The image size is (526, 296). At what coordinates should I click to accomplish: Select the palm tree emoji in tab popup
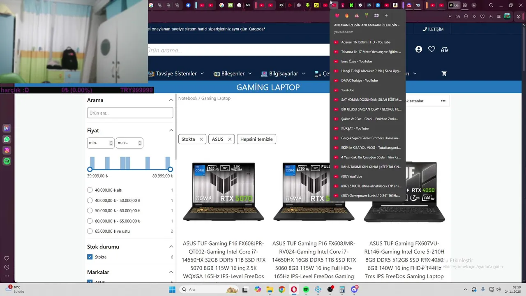click(x=367, y=16)
